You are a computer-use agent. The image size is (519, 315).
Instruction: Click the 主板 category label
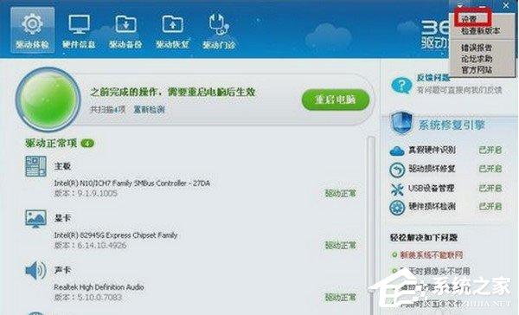pyautogui.click(x=62, y=166)
